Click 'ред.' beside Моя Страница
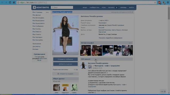This screenshot has height=95, width=170. 47,12
